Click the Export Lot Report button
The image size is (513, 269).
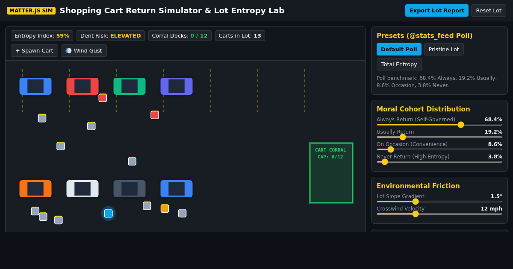tap(436, 11)
